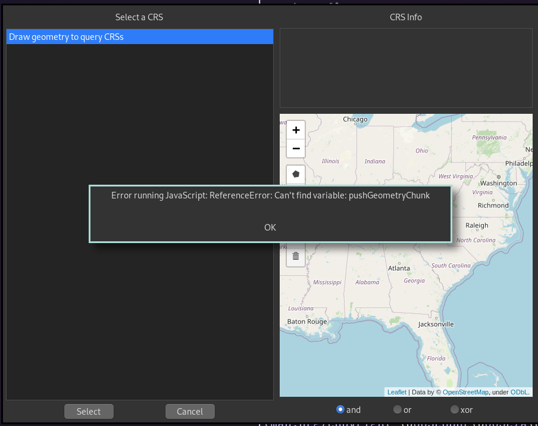Click the West Virginia label
Viewport: 538px width, 426px height.
456,176
